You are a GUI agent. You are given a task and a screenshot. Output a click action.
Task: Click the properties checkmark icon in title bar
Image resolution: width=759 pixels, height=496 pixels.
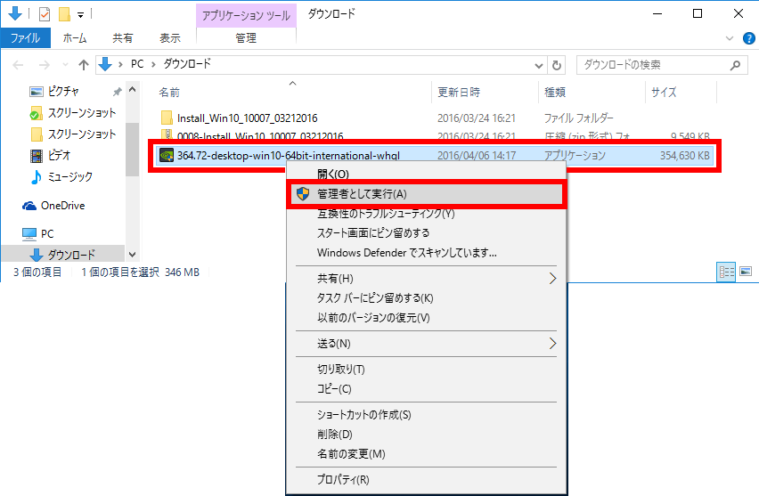(45, 14)
